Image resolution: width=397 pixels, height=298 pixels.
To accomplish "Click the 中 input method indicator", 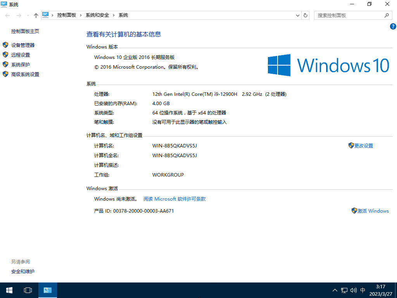I will (x=362, y=290).
